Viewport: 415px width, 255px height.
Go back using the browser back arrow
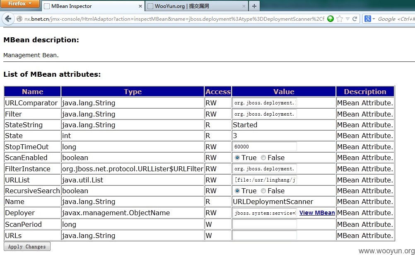pyautogui.click(x=8, y=19)
